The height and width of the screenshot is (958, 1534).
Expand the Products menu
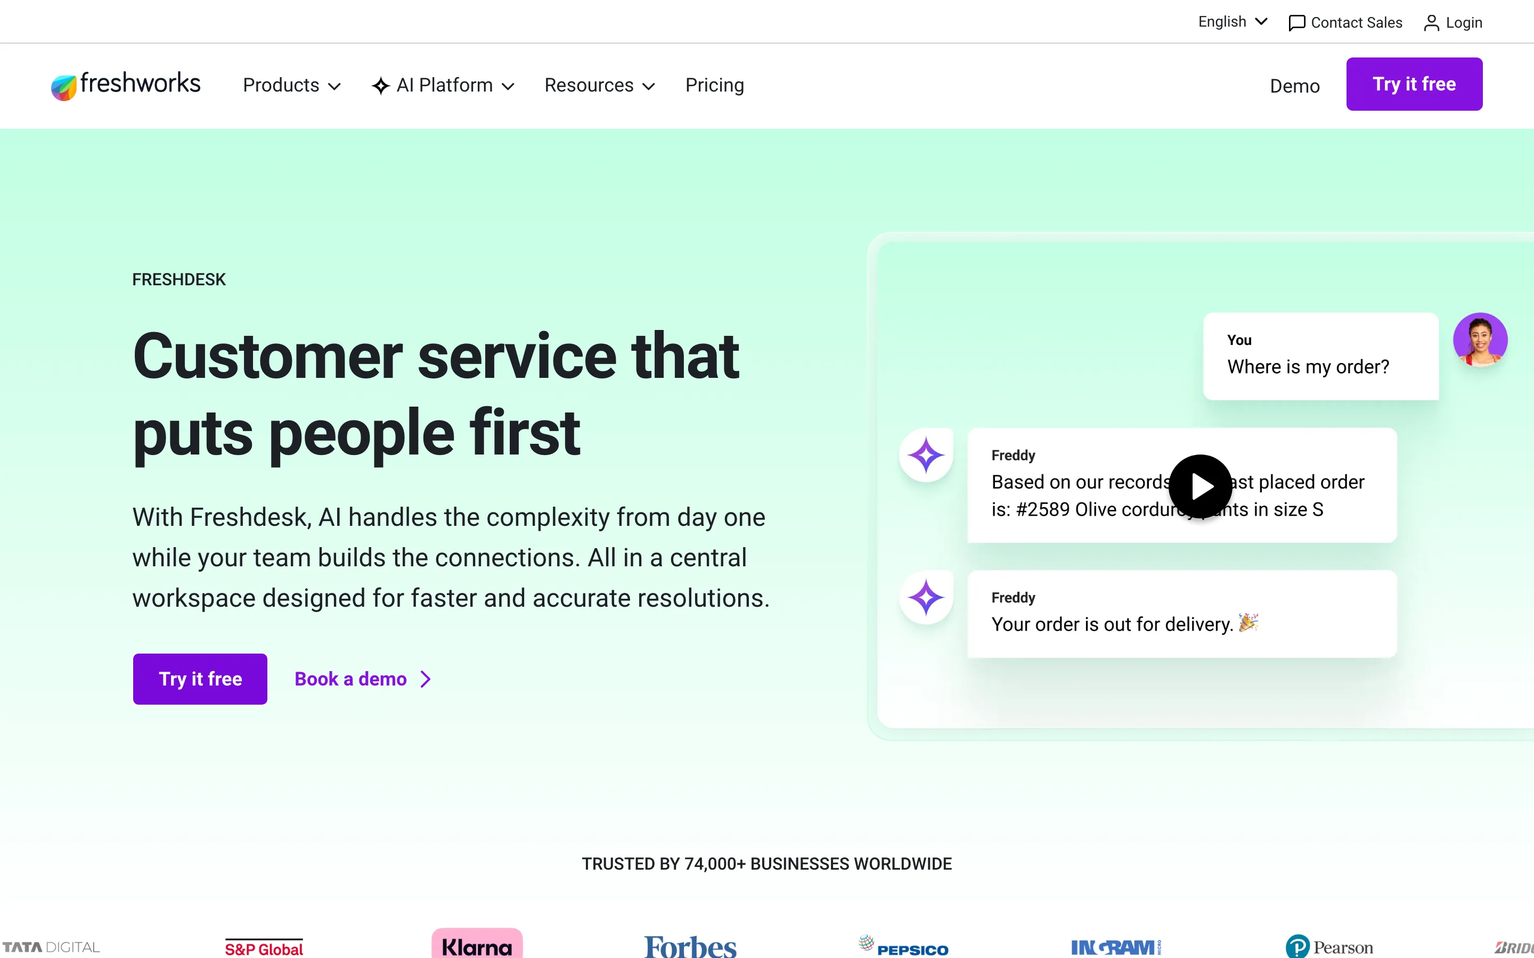[291, 86]
